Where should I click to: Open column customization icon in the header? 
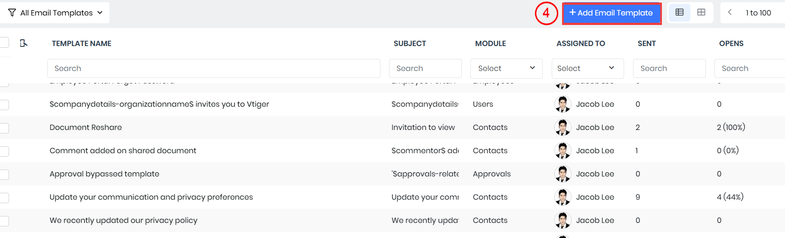[24, 43]
